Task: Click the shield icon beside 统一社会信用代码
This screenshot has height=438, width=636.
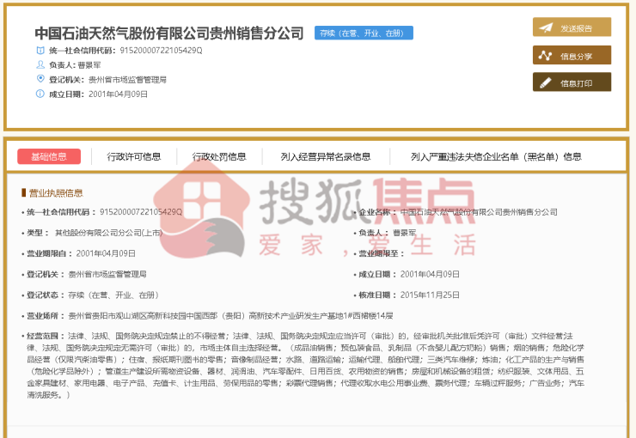Action: [x=40, y=51]
